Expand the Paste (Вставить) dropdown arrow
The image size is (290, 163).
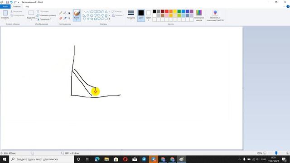(5, 19)
